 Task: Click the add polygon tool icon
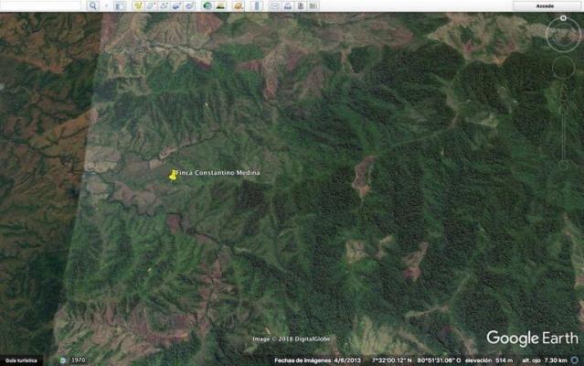(x=151, y=5)
